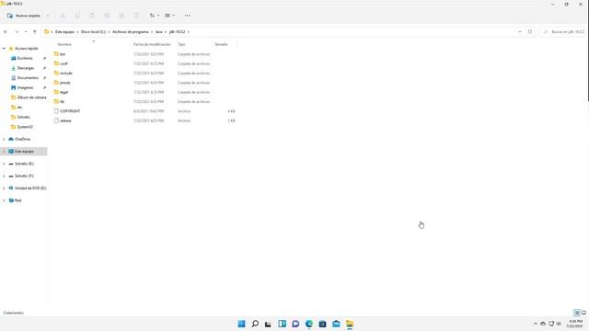Click the Nueva carpeta button
Image resolution: width=589 pixels, height=331 pixels.
click(24, 16)
